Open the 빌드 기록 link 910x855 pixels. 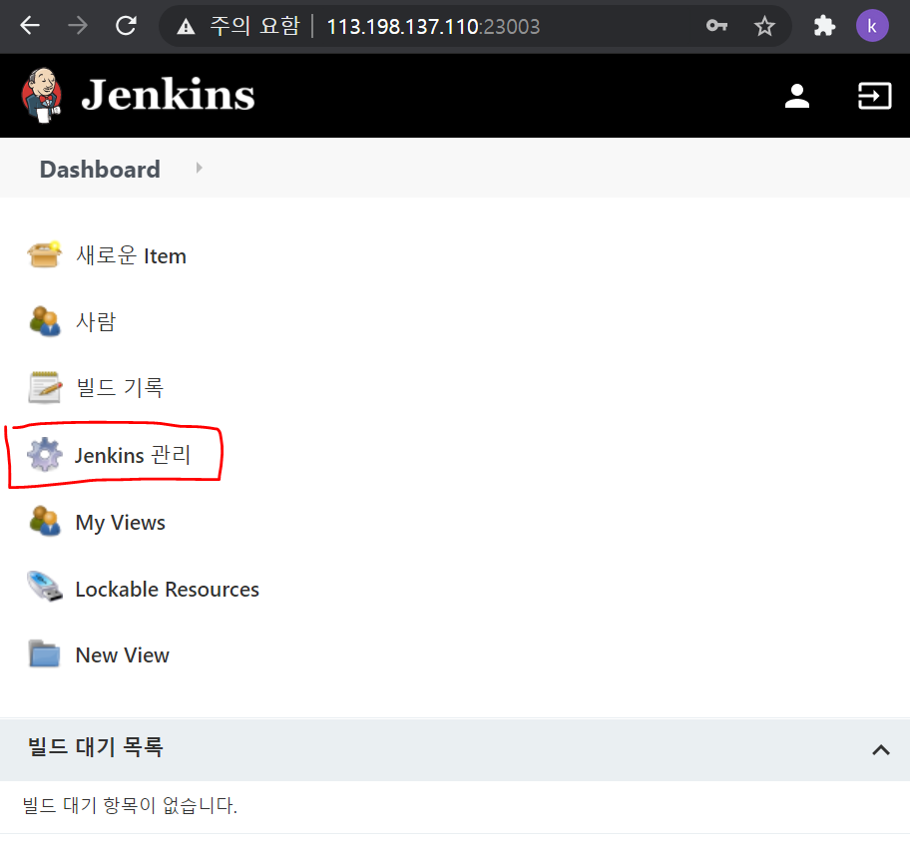tap(120, 388)
